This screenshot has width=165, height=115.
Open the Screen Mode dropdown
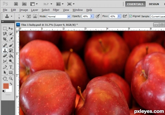(x=71, y=4)
